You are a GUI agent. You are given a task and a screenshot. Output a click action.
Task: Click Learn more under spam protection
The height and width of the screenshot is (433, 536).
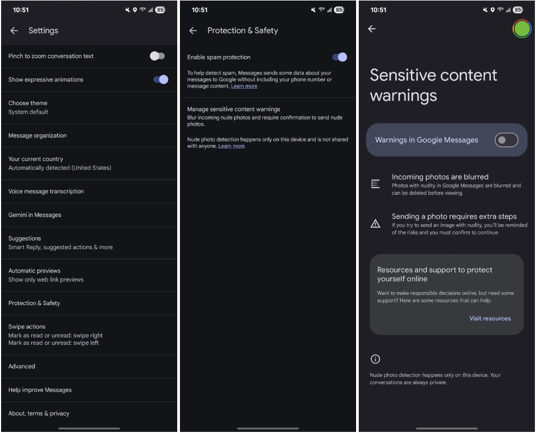[x=244, y=86]
